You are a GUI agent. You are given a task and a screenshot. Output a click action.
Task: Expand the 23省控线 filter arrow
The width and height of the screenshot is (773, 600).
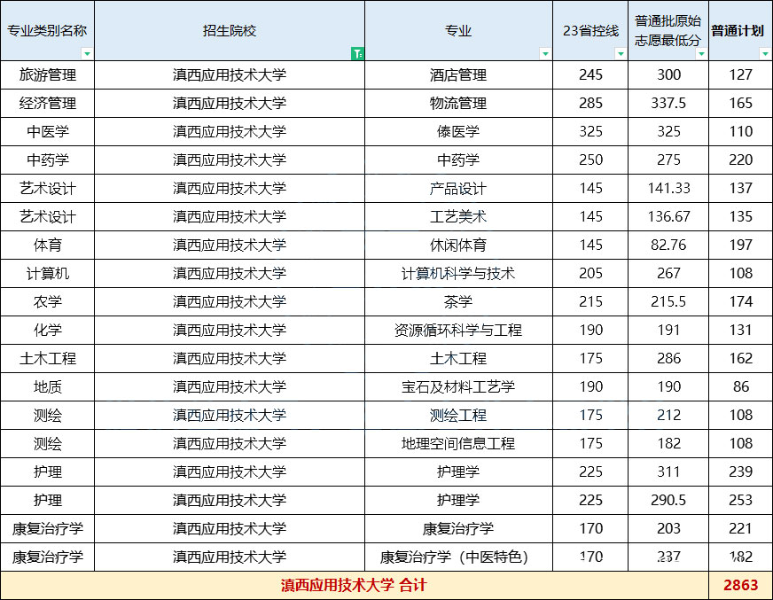click(x=621, y=54)
